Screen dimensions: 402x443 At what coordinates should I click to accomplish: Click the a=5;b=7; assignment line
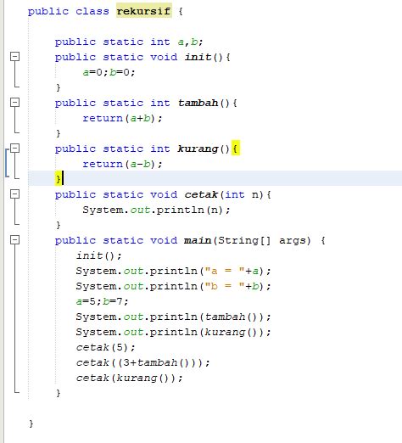(x=102, y=301)
